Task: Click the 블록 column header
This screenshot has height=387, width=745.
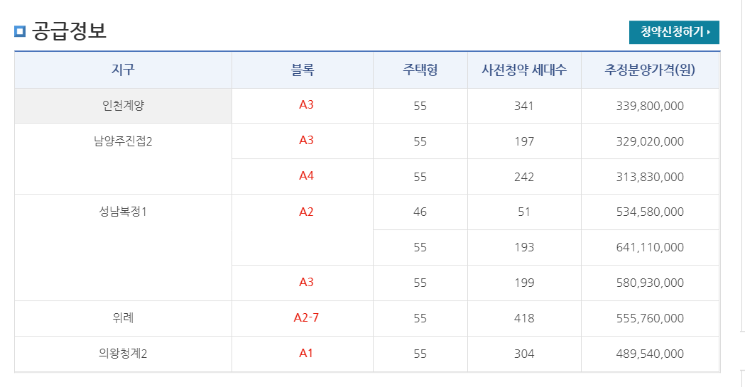Action: [302, 70]
